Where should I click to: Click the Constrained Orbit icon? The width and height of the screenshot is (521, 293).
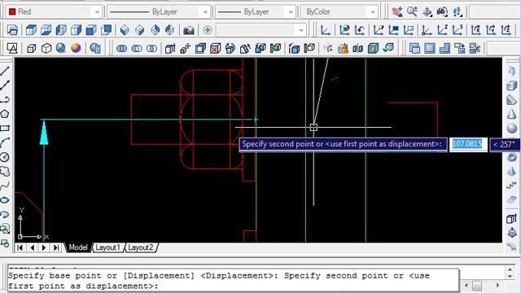(x=427, y=11)
